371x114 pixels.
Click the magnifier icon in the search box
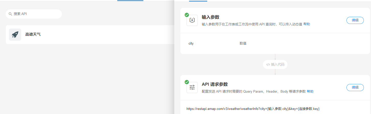10,14
